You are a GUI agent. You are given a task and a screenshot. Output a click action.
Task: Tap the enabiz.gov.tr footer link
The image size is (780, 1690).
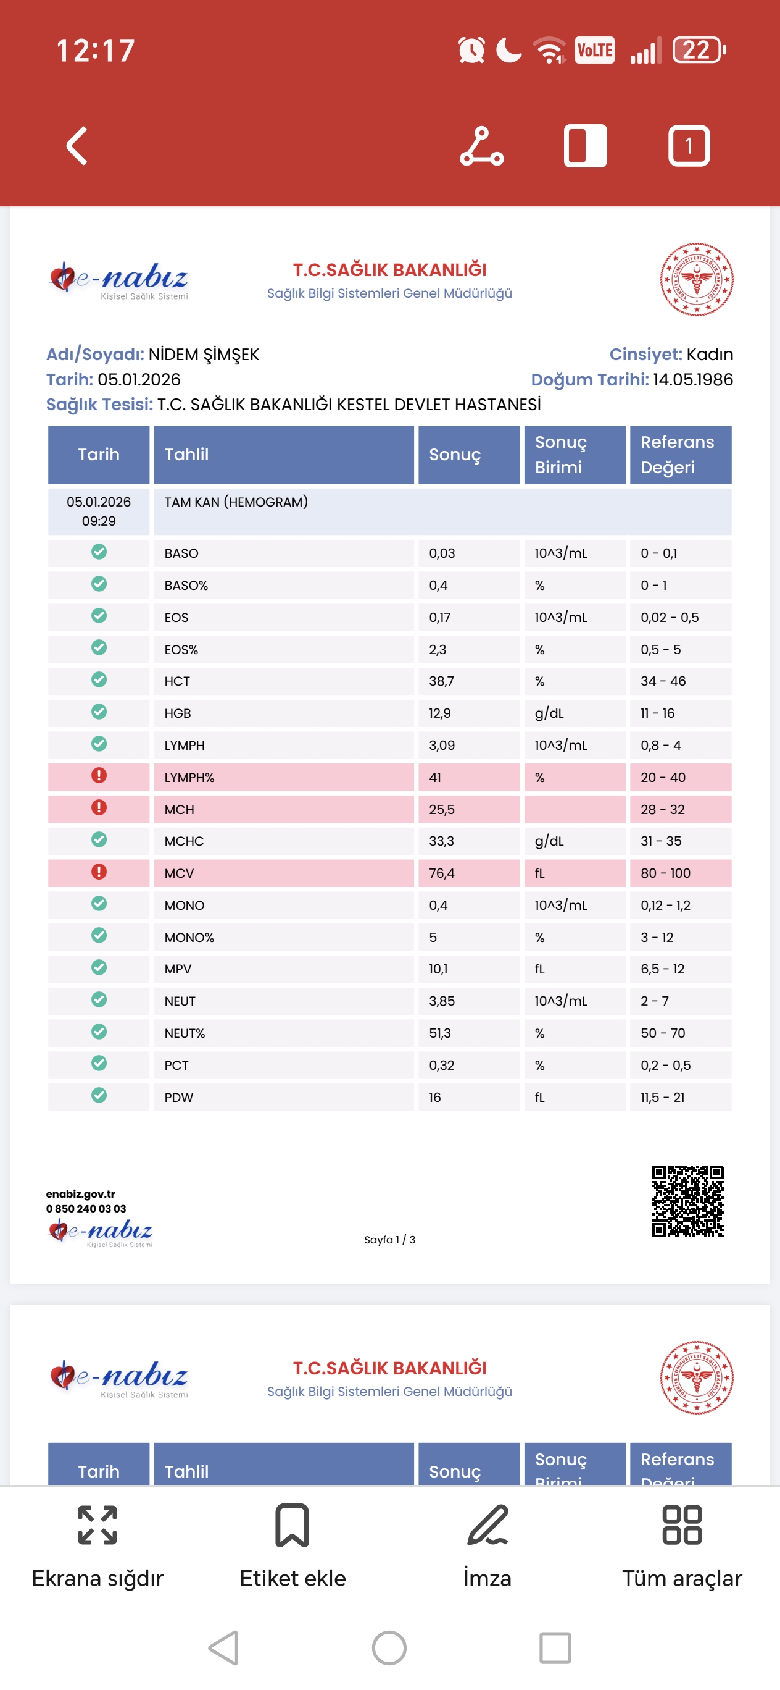point(81,1194)
